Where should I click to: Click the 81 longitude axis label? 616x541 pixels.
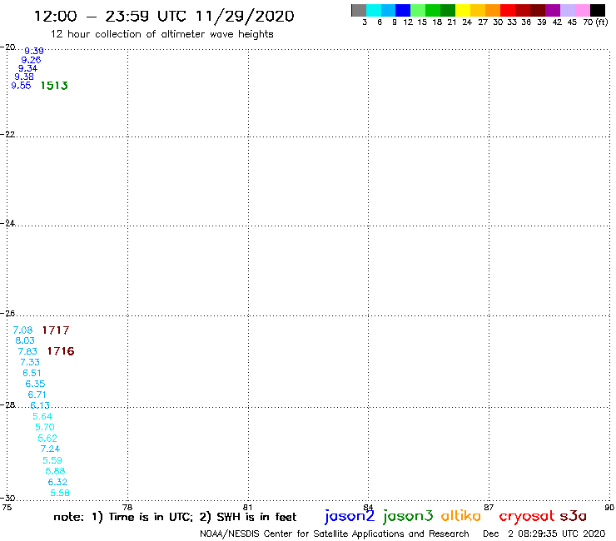pos(247,507)
